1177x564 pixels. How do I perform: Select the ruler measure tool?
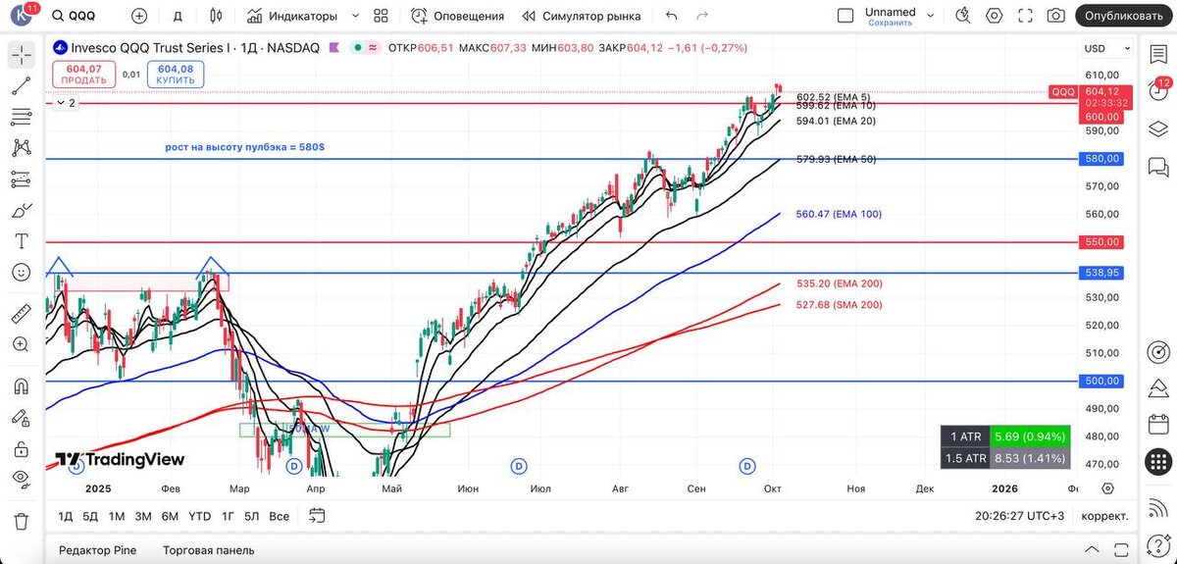pos(21,314)
